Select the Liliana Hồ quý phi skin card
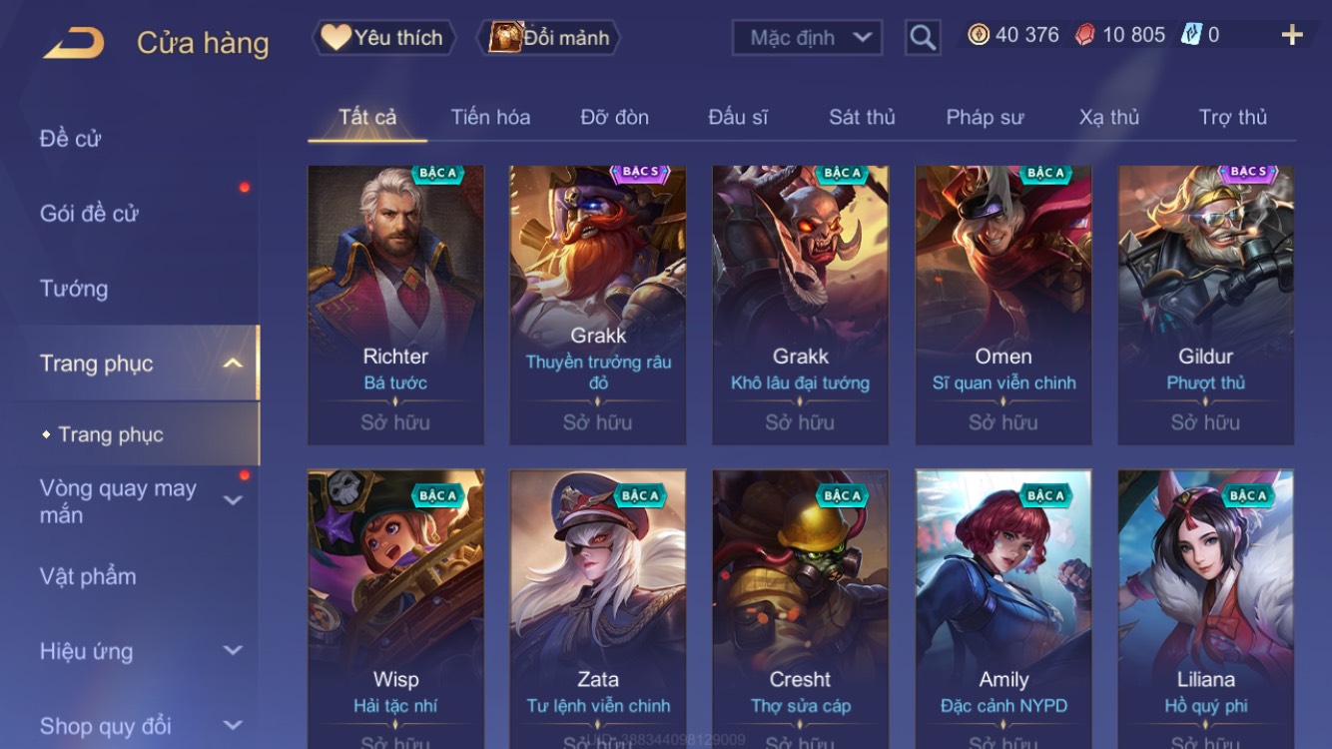 (x=1205, y=609)
